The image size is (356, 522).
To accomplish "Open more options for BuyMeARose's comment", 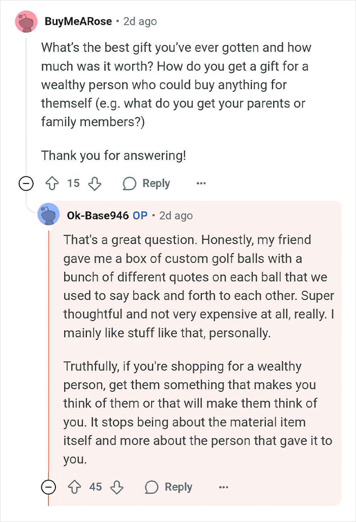I will coord(201,184).
